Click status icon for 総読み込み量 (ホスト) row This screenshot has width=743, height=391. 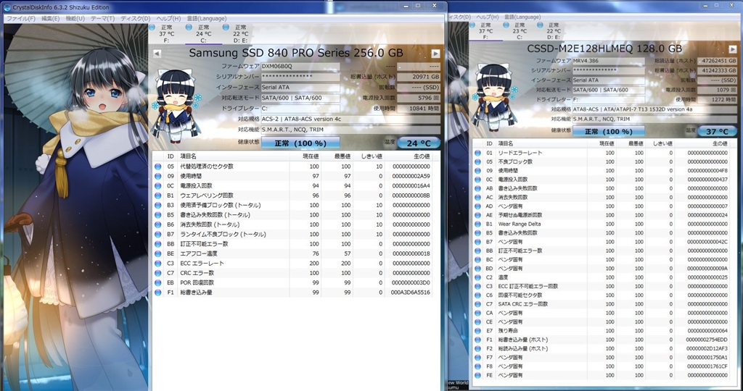tap(477, 348)
